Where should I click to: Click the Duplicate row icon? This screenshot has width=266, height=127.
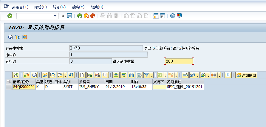(x=105, y=75)
